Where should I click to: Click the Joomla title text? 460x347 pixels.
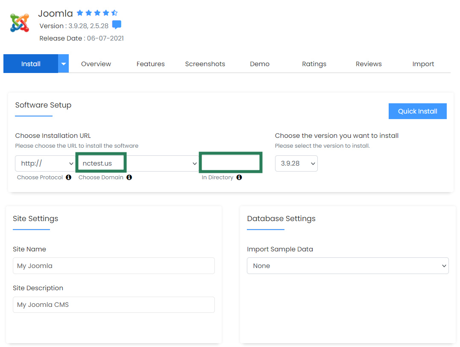(56, 14)
